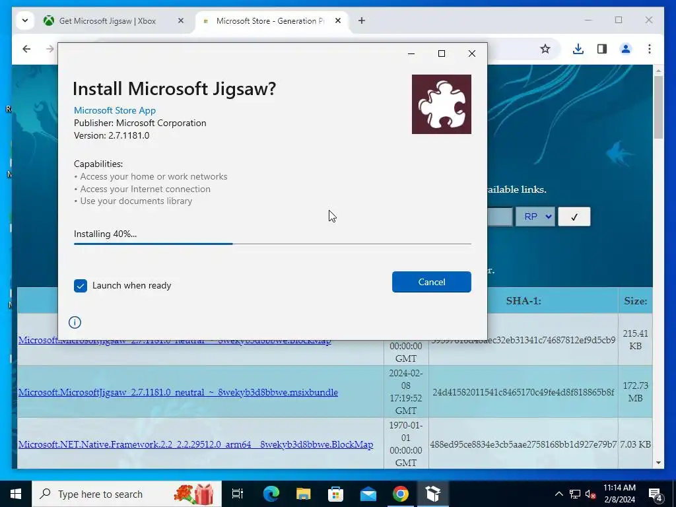676x507 pixels.
Task: Bookmark this page with the star icon
Action: [545, 49]
